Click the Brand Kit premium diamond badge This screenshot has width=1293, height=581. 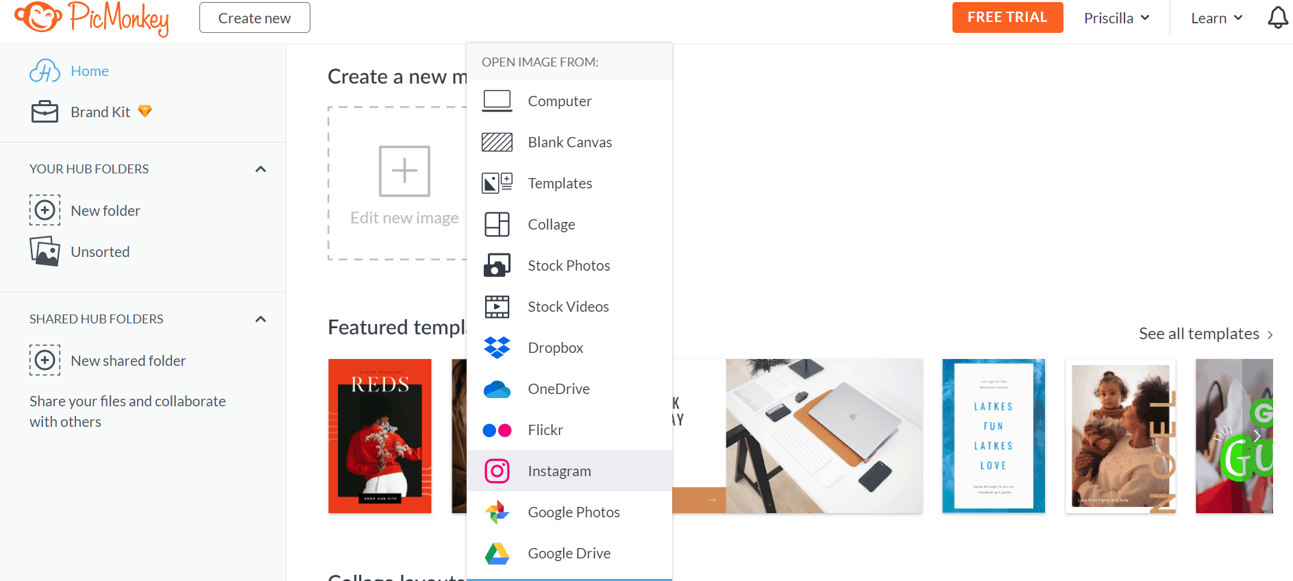[145, 111]
